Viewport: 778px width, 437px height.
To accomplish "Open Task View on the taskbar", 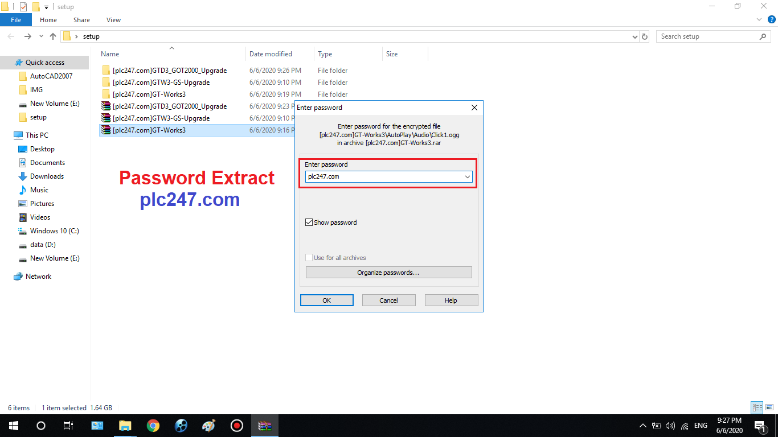I will click(68, 426).
